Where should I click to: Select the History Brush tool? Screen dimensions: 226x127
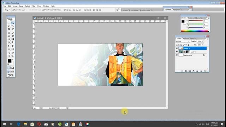[x=13, y=36]
